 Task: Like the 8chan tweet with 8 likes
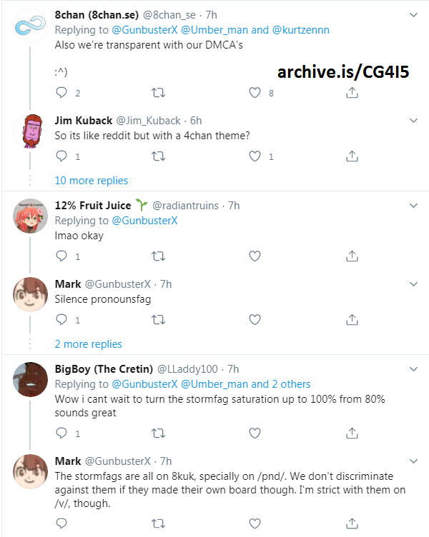(x=255, y=92)
